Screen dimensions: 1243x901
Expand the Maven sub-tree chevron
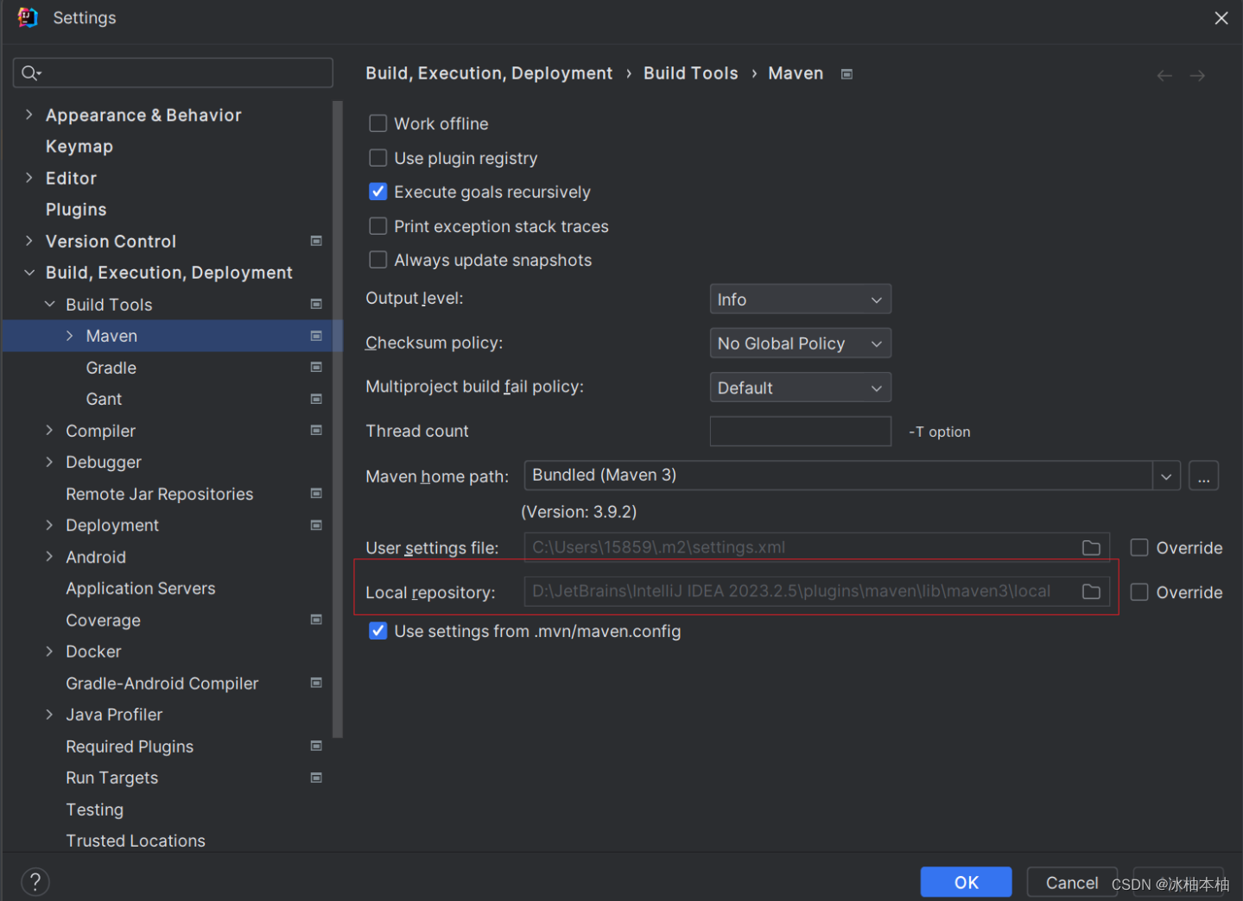(70, 336)
